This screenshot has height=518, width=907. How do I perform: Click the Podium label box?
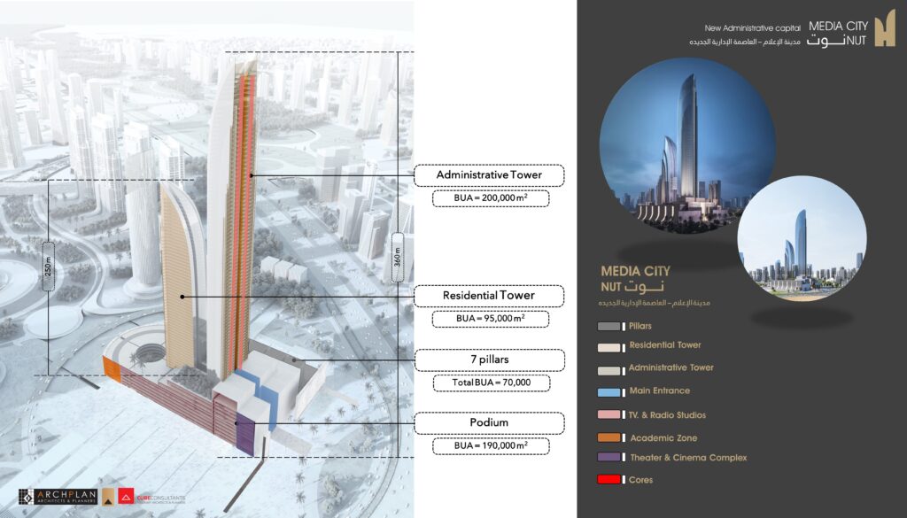[489, 422]
